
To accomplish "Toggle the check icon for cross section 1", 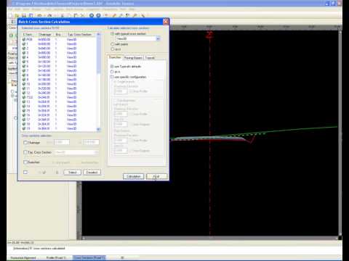I will coord(24,44).
